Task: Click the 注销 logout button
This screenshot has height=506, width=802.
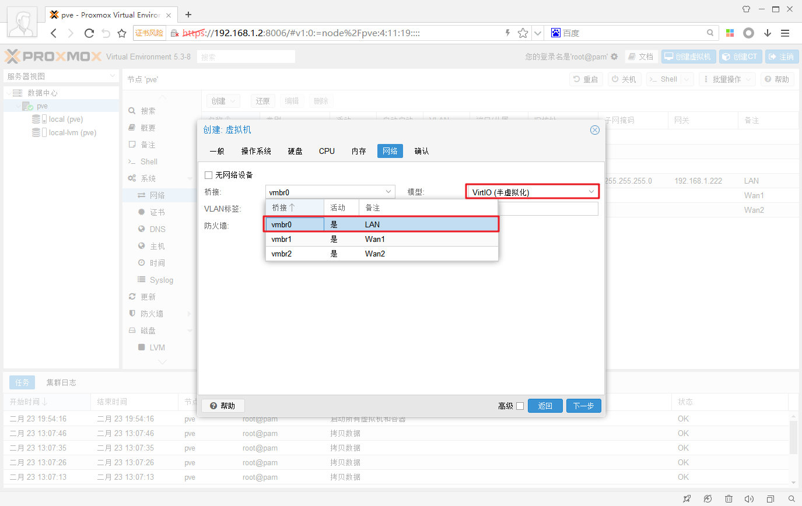Action: click(x=782, y=57)
